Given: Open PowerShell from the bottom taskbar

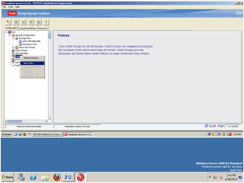Looking at the screenshot, I should coord(33,177).
